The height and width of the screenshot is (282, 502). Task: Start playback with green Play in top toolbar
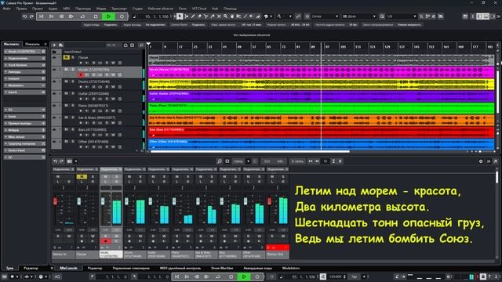coord(108,16)
